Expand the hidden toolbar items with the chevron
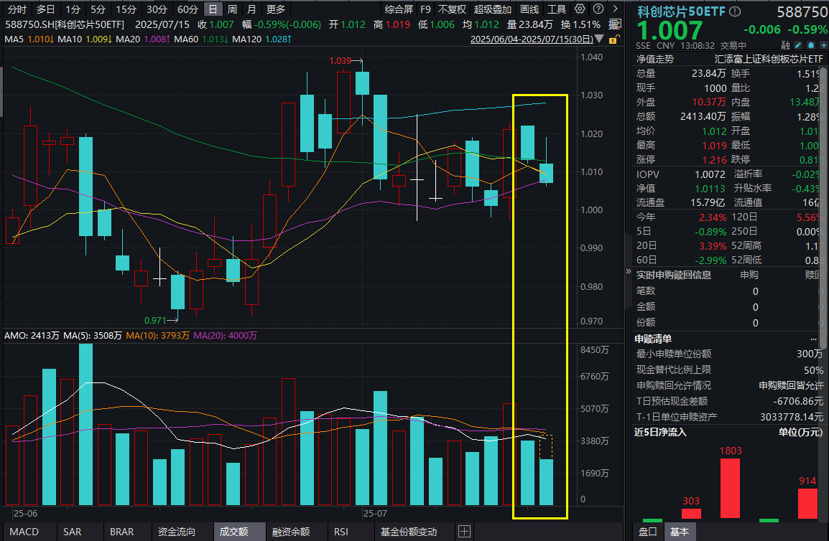 tap(615, 9)
